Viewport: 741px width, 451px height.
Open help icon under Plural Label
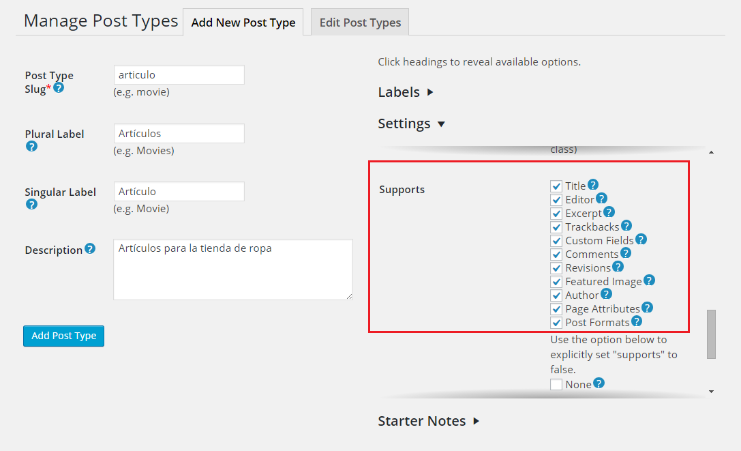coord(31,146)
